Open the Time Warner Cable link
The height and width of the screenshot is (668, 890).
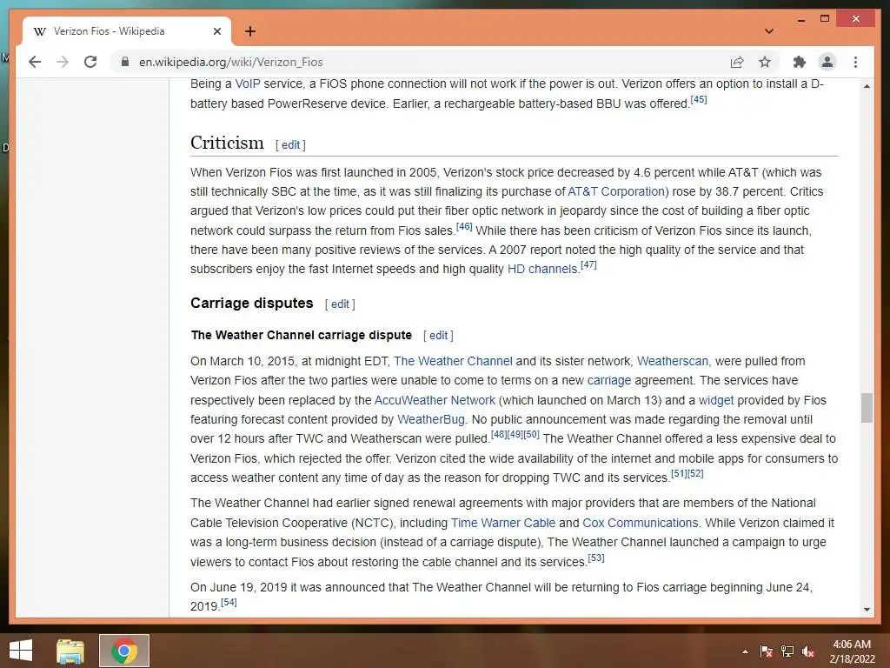(x=503, y=523)
